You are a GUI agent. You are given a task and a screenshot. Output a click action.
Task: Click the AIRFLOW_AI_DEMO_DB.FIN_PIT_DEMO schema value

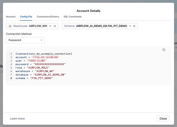tap(102, 26)
